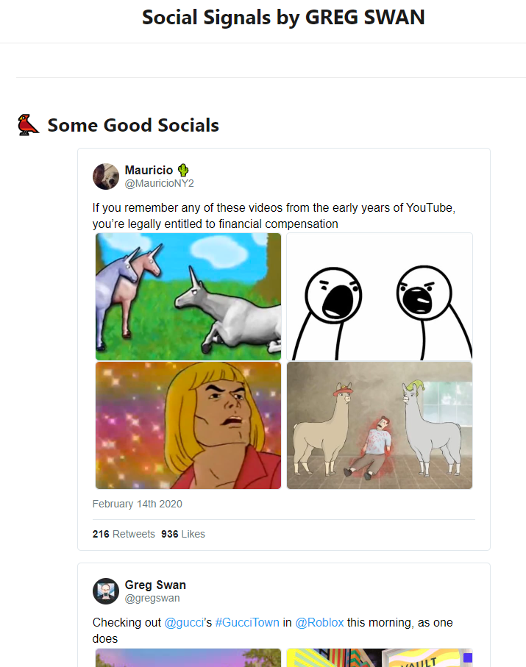
Task: Open the @Roblox mention link
Action: 319,623
